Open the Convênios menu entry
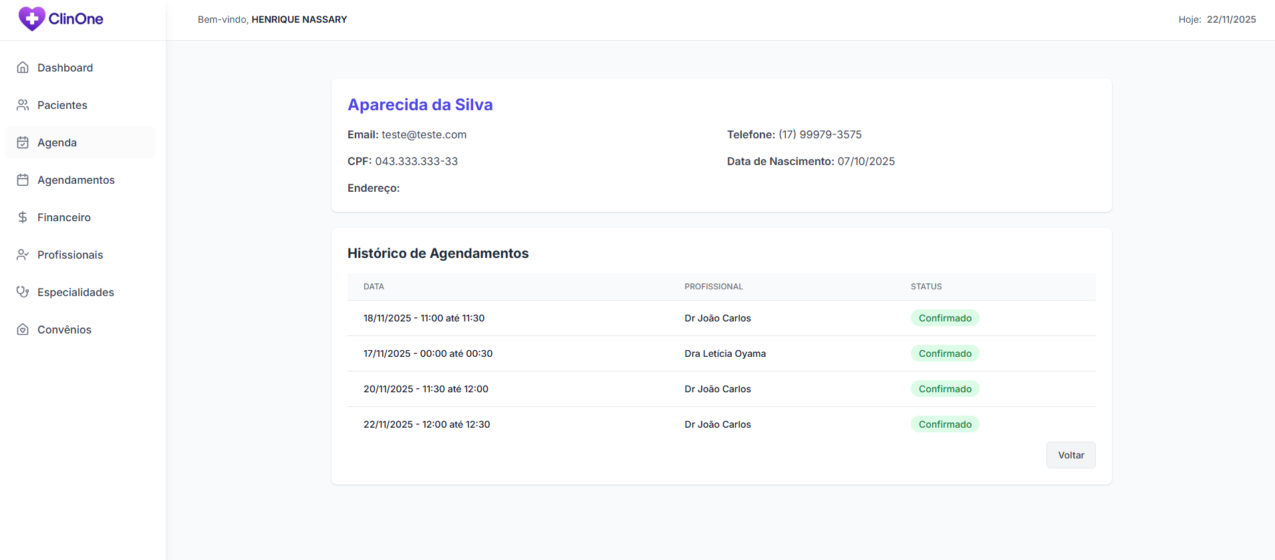Viewport: 1275px width, 560px height. [64, 329]
